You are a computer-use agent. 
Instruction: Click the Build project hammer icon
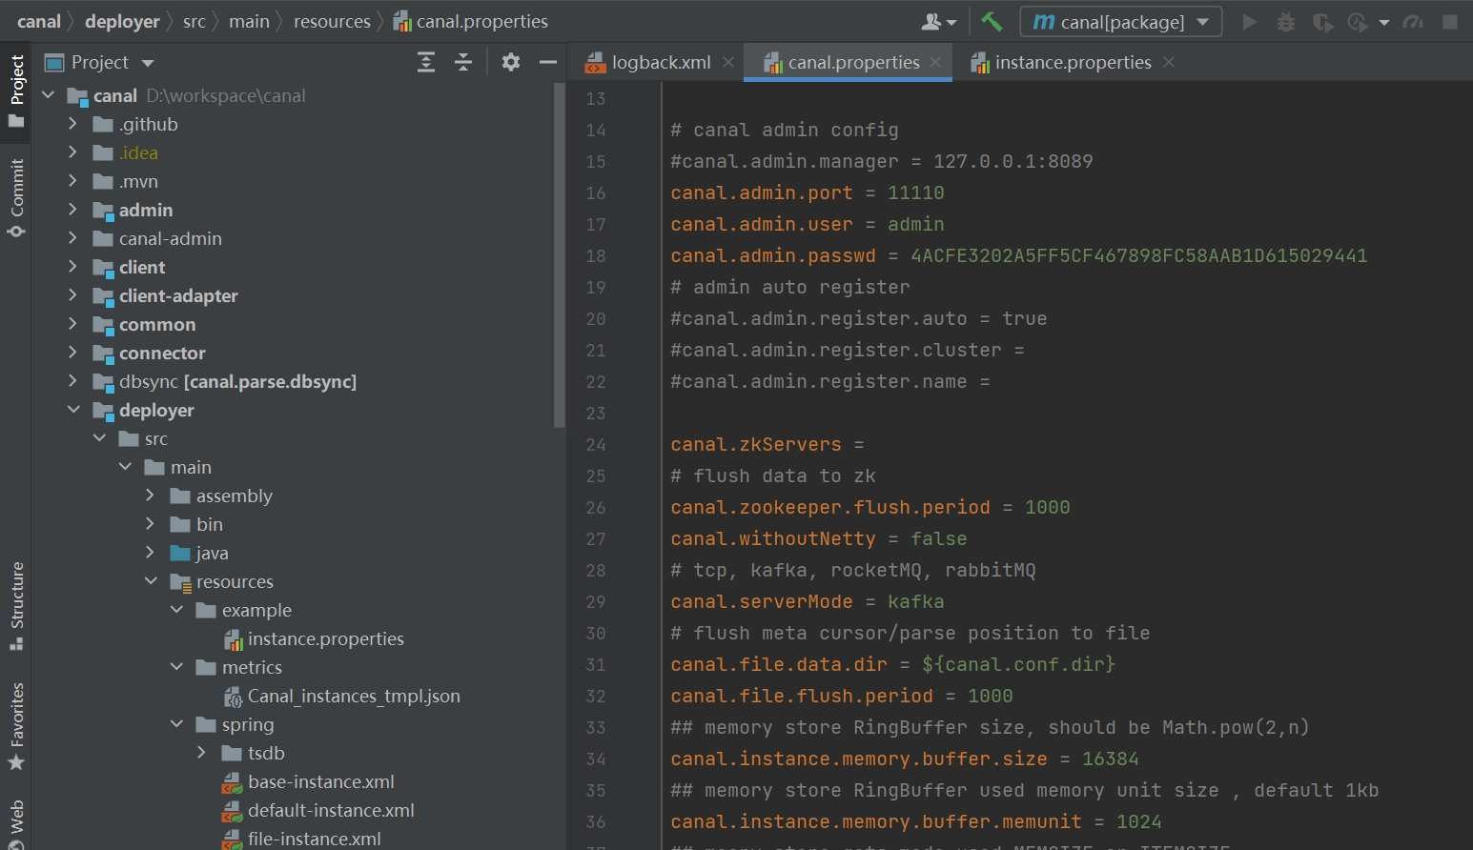pos(992,21)
